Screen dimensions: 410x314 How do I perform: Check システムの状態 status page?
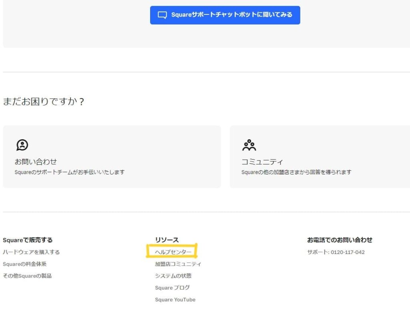[175, 276]
